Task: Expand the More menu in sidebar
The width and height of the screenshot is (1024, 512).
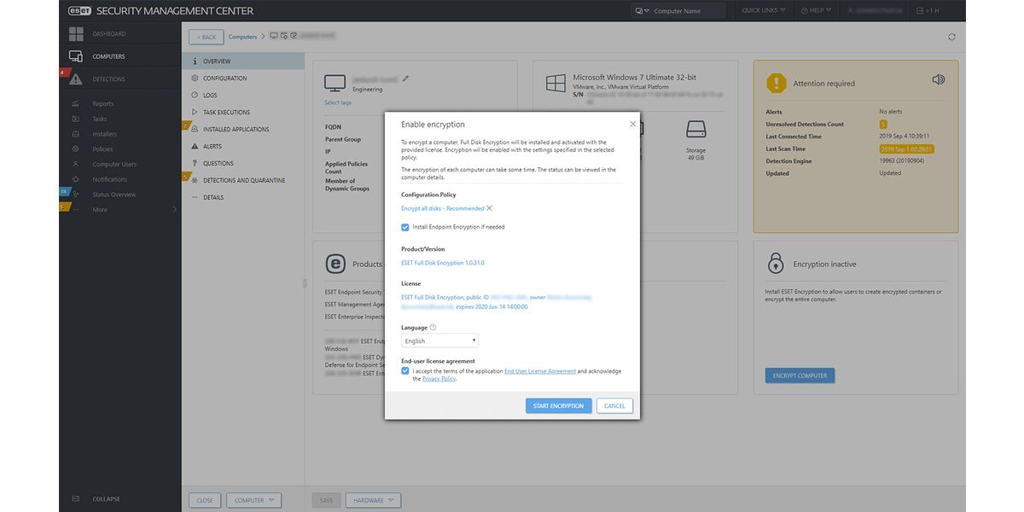Action: pyautogui.click(x=124, y=210)
